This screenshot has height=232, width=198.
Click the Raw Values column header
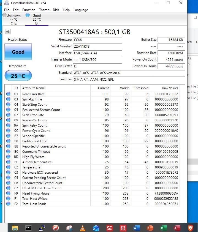165,88
